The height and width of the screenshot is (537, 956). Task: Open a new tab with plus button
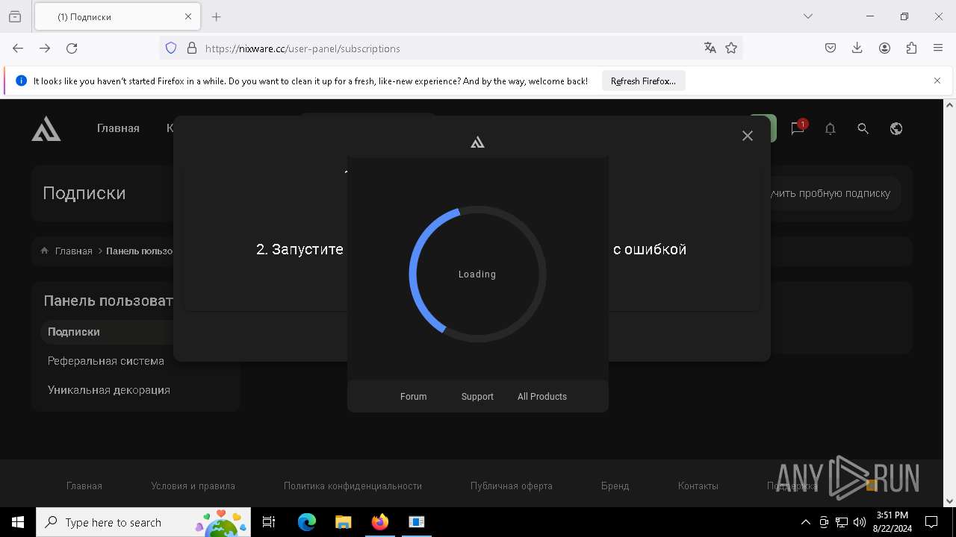tap(217, 16)
